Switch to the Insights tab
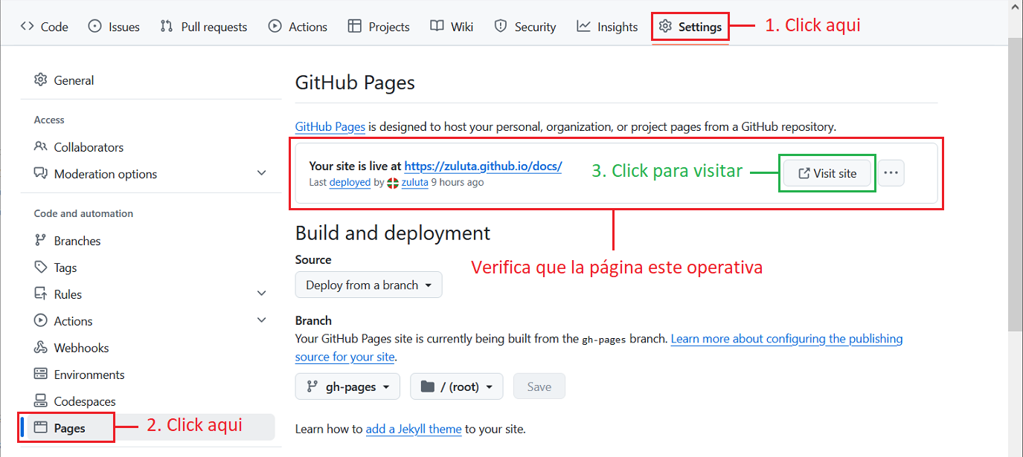1023x457 pixels. tap(607, 27)
